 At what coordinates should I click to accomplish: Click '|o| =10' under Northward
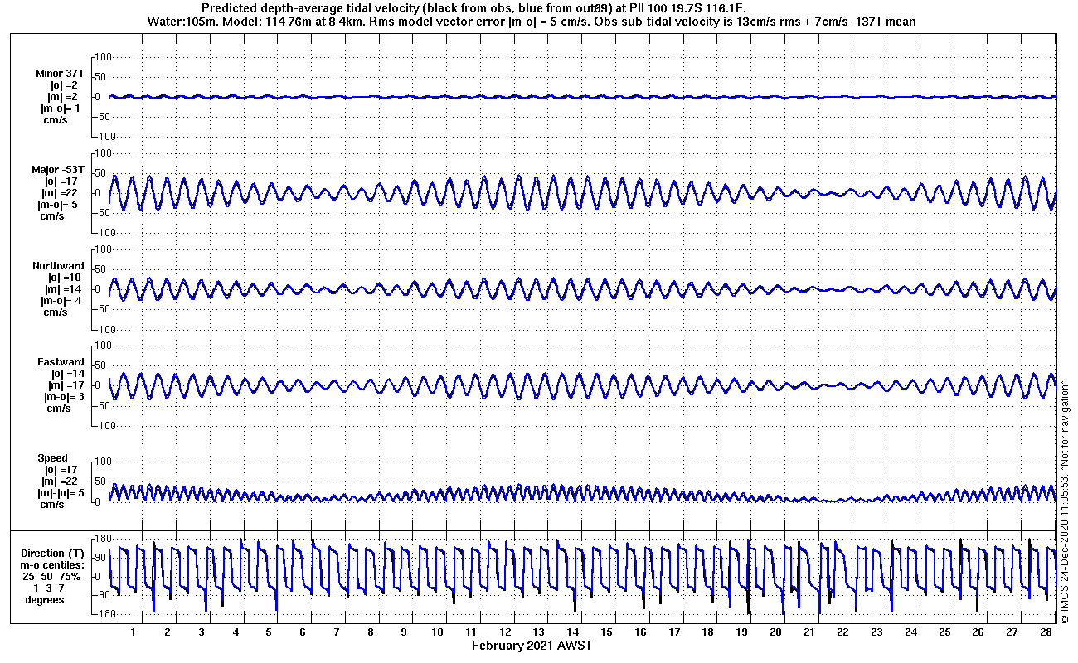[63, 278]
